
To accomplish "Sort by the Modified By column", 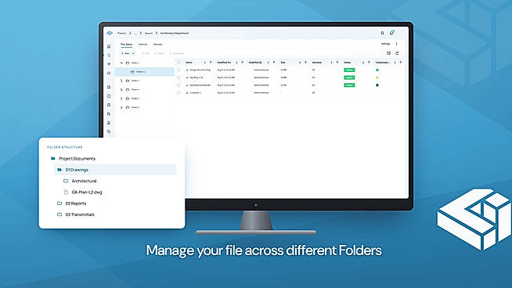I will pos(268,63).
